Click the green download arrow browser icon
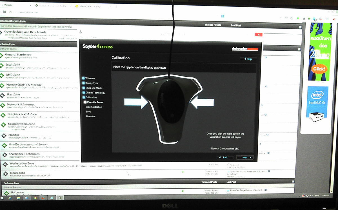This screenshot has width=338, height=210. [298, 18]
